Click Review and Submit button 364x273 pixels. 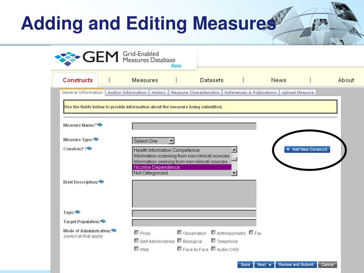pos(296,264)
